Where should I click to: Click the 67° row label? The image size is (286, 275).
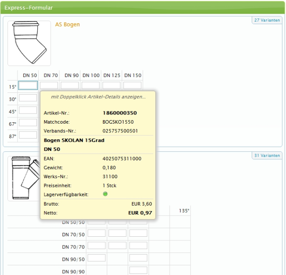13,124
